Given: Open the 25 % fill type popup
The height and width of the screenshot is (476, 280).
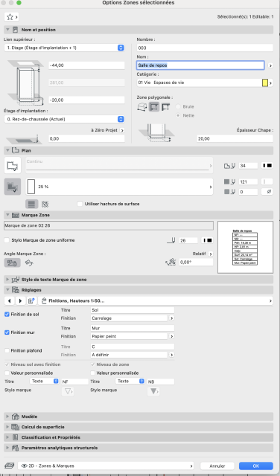Looking at the screenshot, I should click(x=119, y=187).
